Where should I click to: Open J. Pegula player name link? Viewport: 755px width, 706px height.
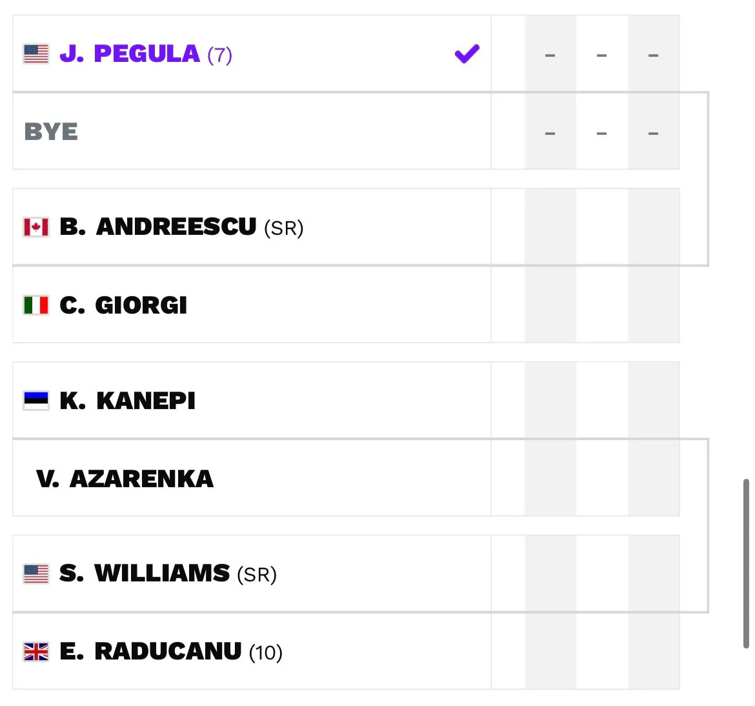pyautogui.click(x=130, y=54)
